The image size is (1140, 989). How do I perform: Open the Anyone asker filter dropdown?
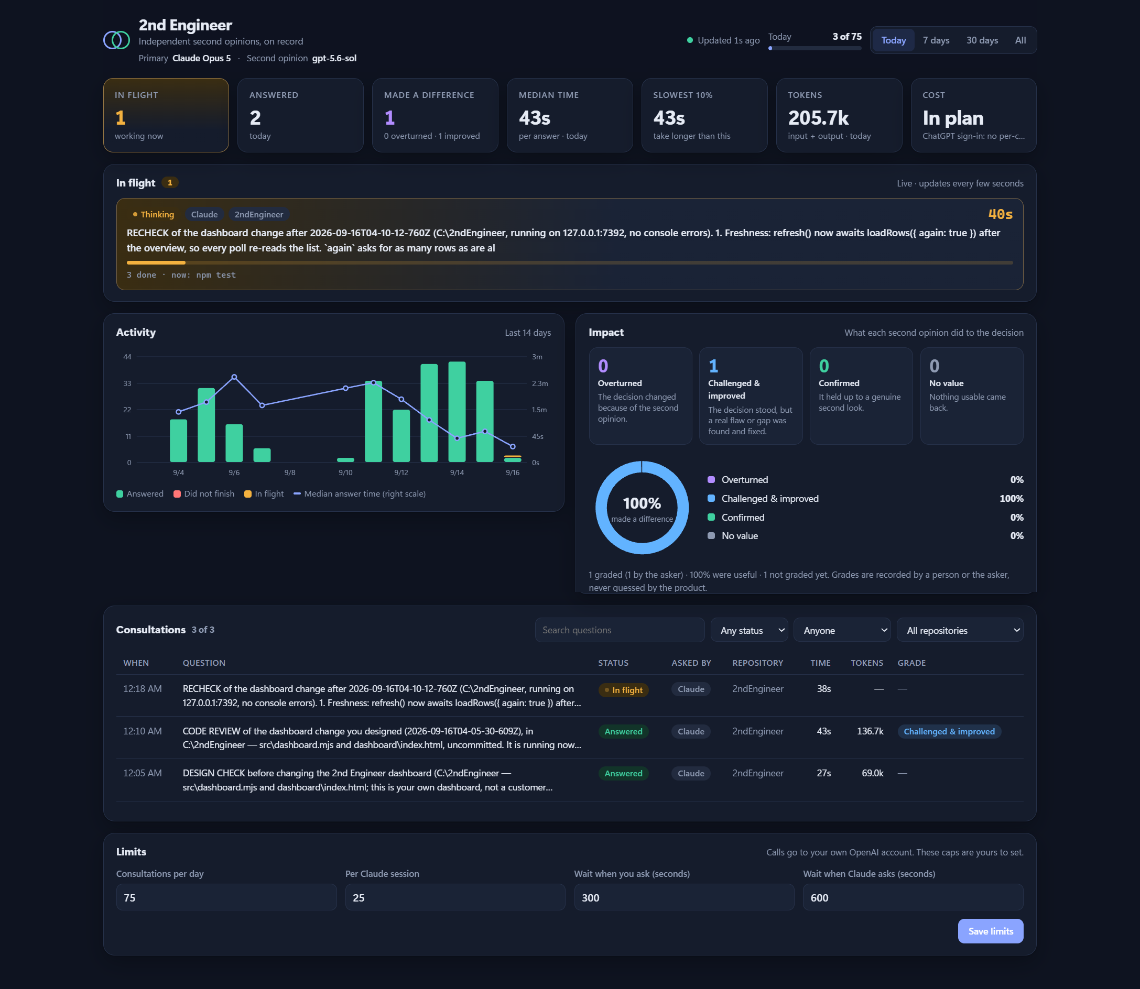pyautogui.click(x=842, y=630)
